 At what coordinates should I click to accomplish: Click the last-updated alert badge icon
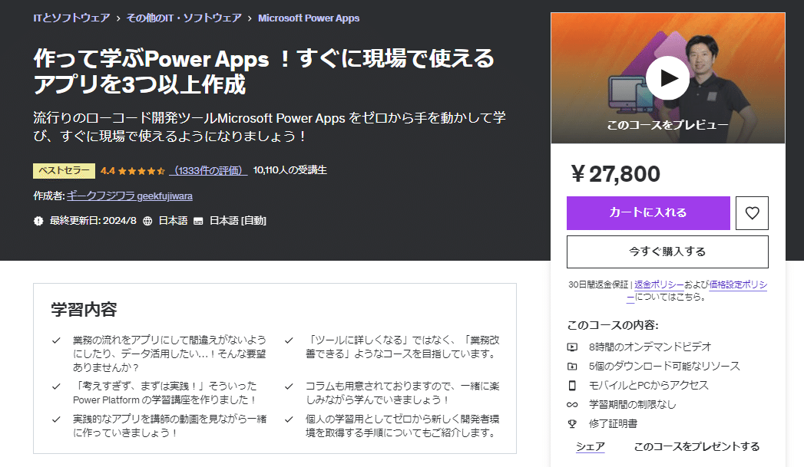pyautogui.click(x=38, y=221)
